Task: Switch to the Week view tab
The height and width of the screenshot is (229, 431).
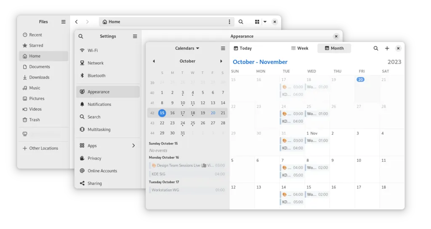Action: (x=300, y=48)
